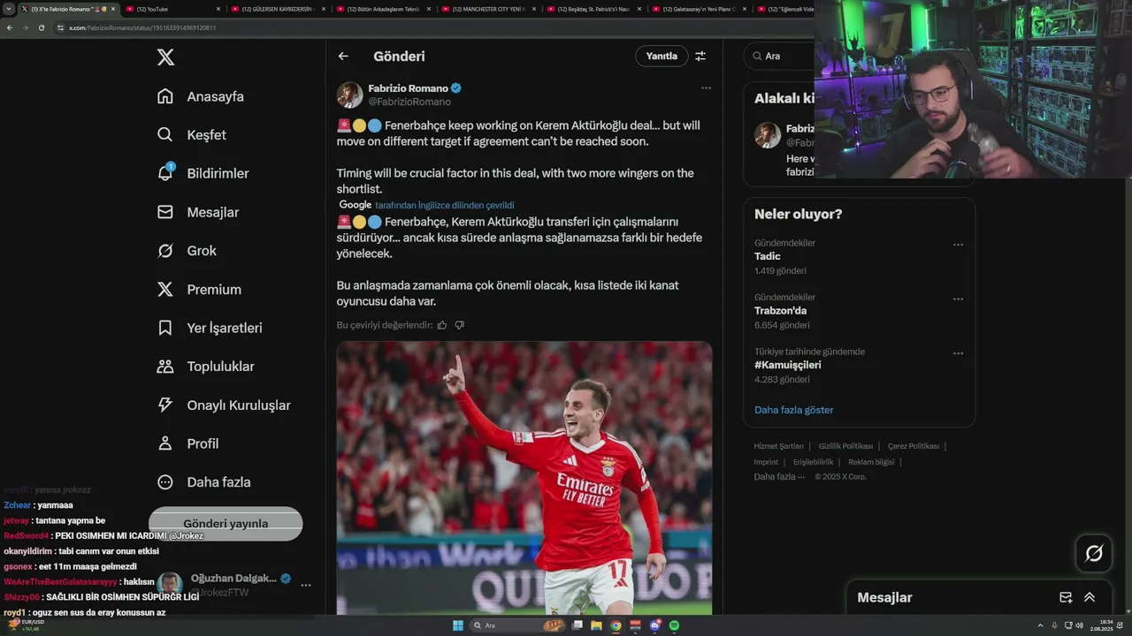Screen dimensions: 1132x636
Task: Open @FabrizioRomano handle link
Action: pos(409,102)
